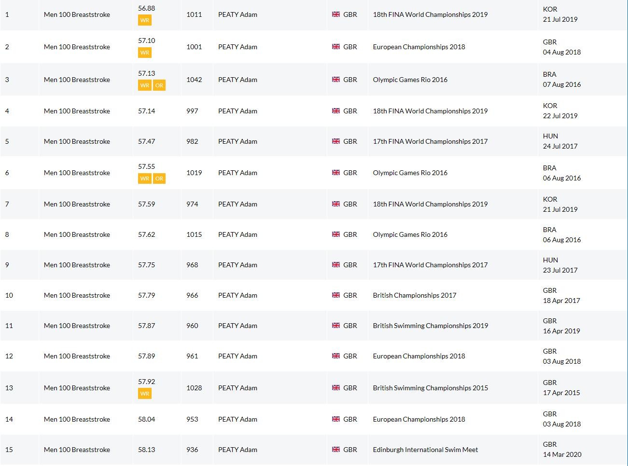Open British Swimming Championships 2015 entry
This screenshot has height=466, width=628.
(x=430, y=388)
